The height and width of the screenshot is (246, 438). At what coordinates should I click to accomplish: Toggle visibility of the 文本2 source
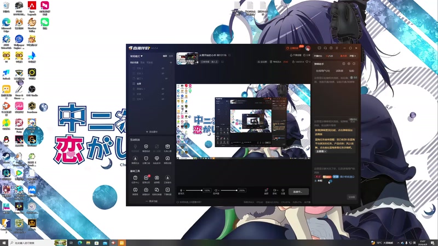163,73
